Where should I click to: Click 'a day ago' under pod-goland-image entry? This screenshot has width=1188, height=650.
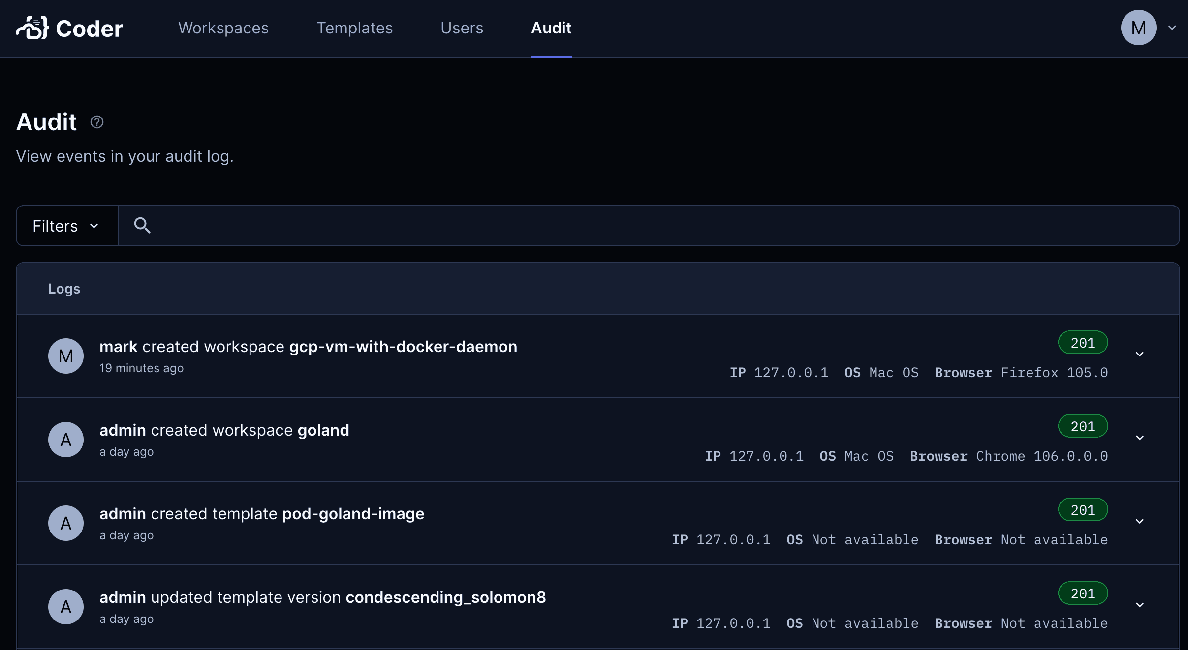pyautogui.click(x=126, y=535)
